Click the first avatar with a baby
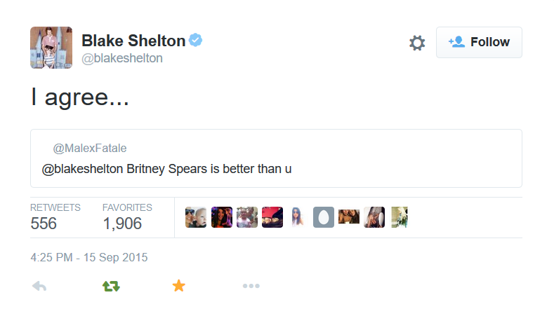 point(196,217)
